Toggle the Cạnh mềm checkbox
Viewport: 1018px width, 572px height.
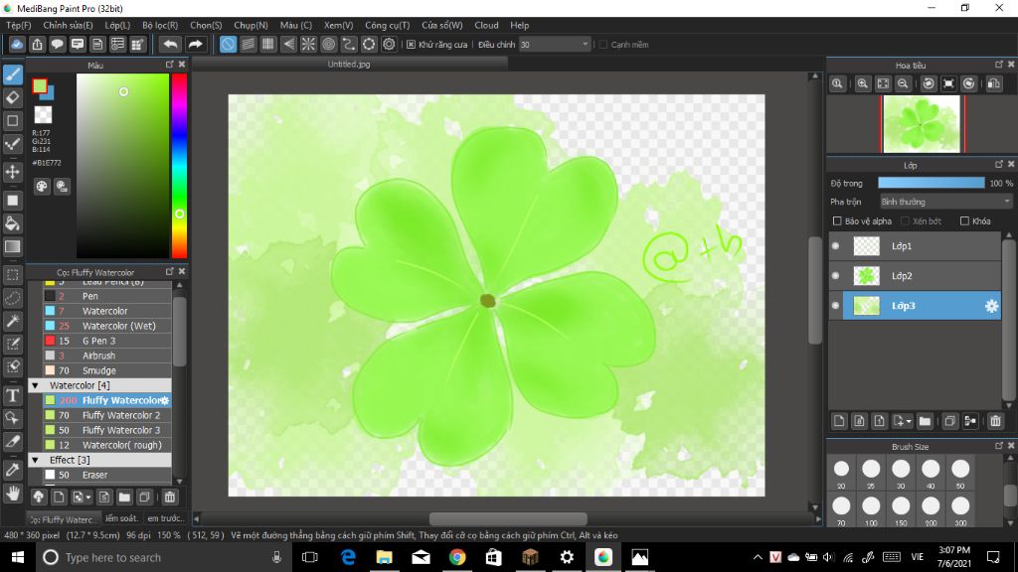click(603, 45)
